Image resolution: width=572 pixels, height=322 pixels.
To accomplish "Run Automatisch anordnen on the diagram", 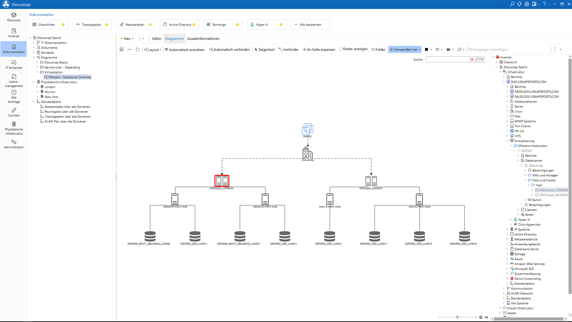I will click(185, 49).
